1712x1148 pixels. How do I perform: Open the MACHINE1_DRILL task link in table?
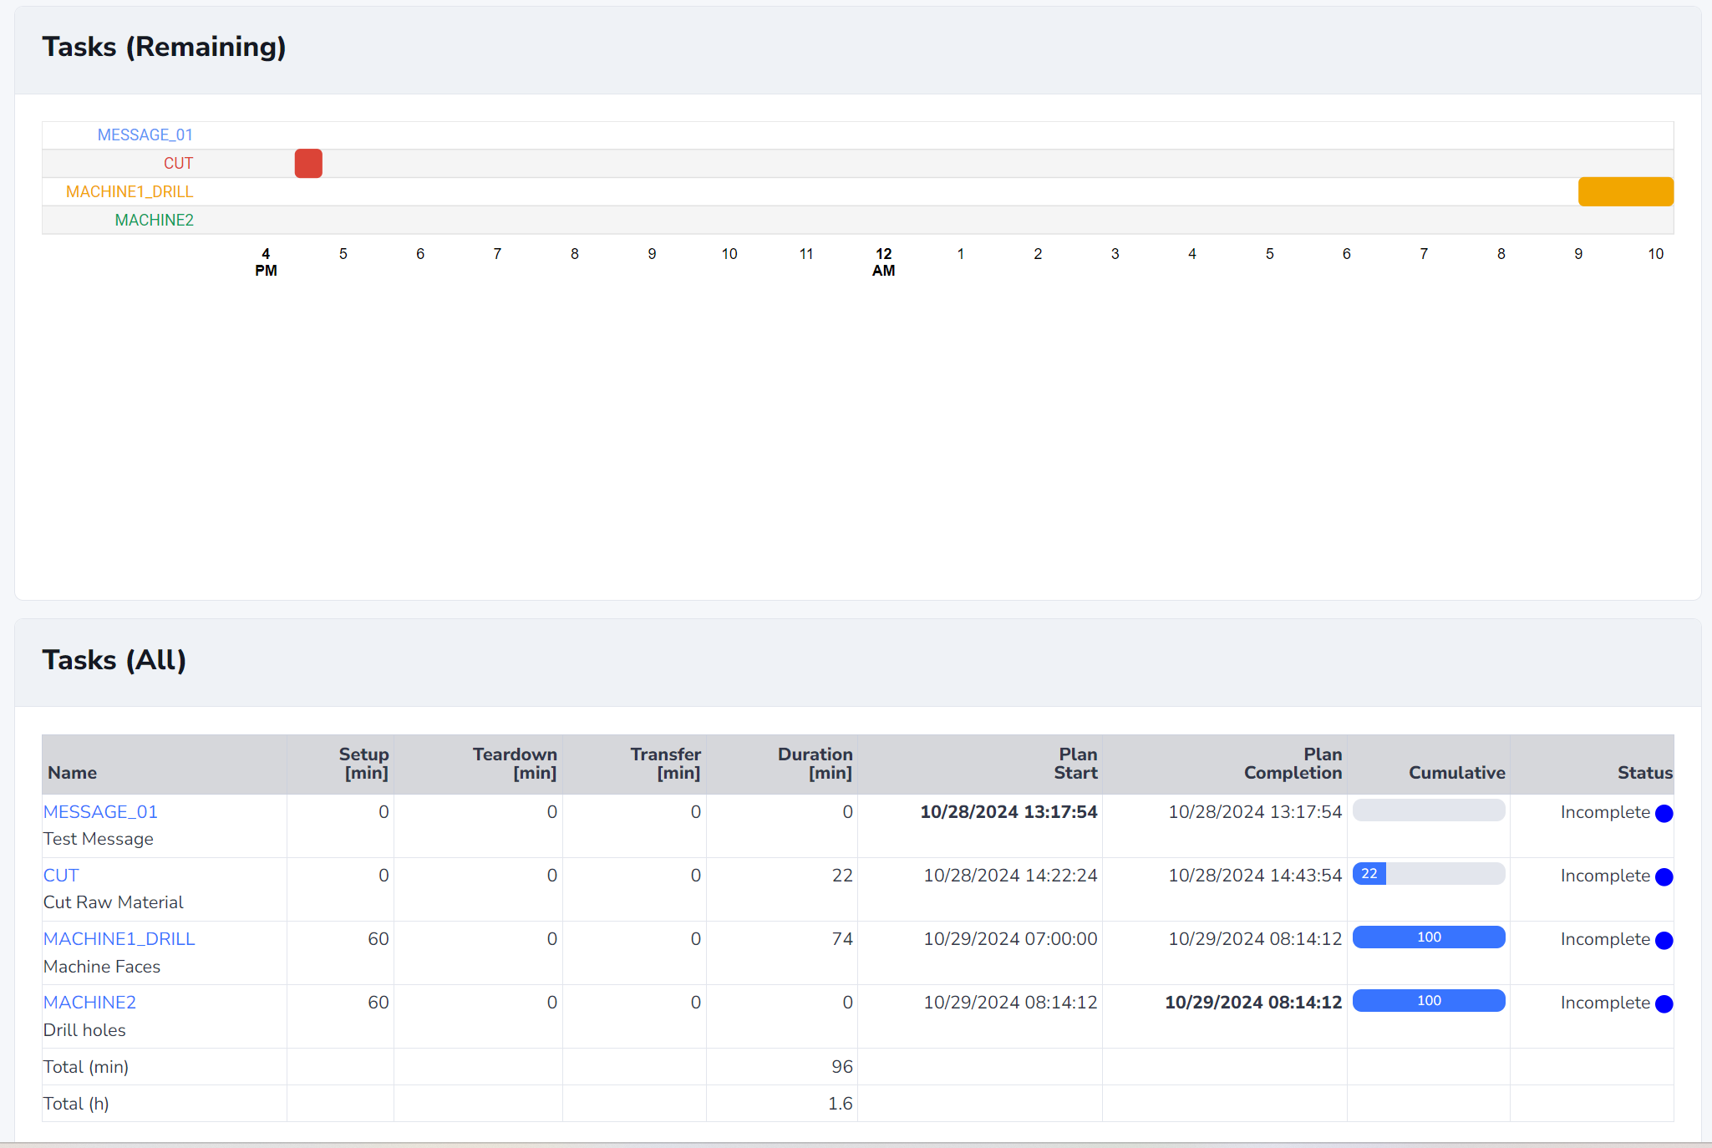pyautogui.click(x=119, y=938)
